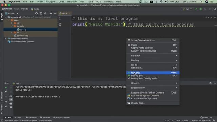Screen dimensions: 217x122
Task: Click Python 3.8 (pytutorial) interpreter in status bar
Action: click(x=201, y=121)
